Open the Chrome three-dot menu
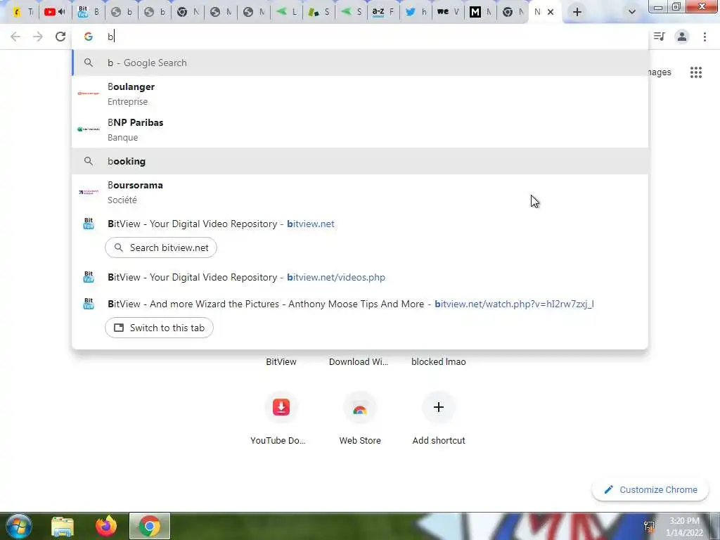This screenshot has height=540, width=720. point(705,37)
